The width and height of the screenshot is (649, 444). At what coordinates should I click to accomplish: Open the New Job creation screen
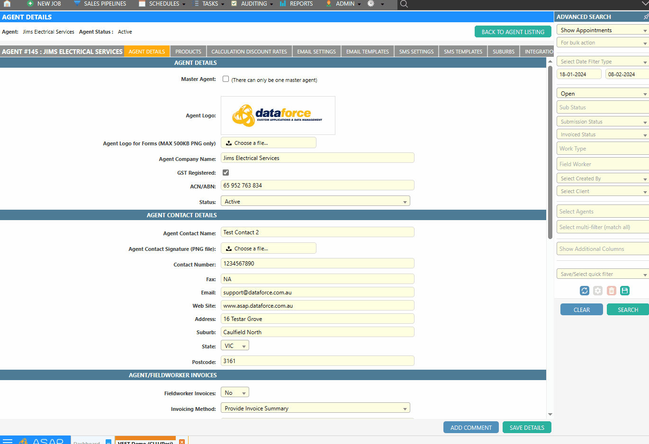pyautogui.click(x=44, y=4)
